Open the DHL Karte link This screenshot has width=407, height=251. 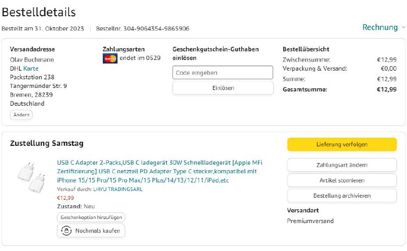pos(31,68)
